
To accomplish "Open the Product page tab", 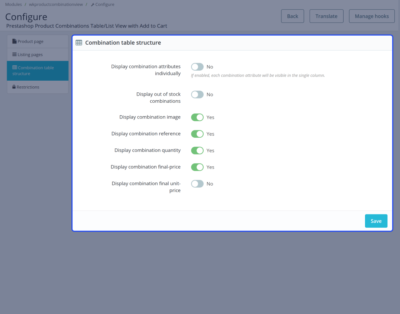I will (x=37, y=41).
